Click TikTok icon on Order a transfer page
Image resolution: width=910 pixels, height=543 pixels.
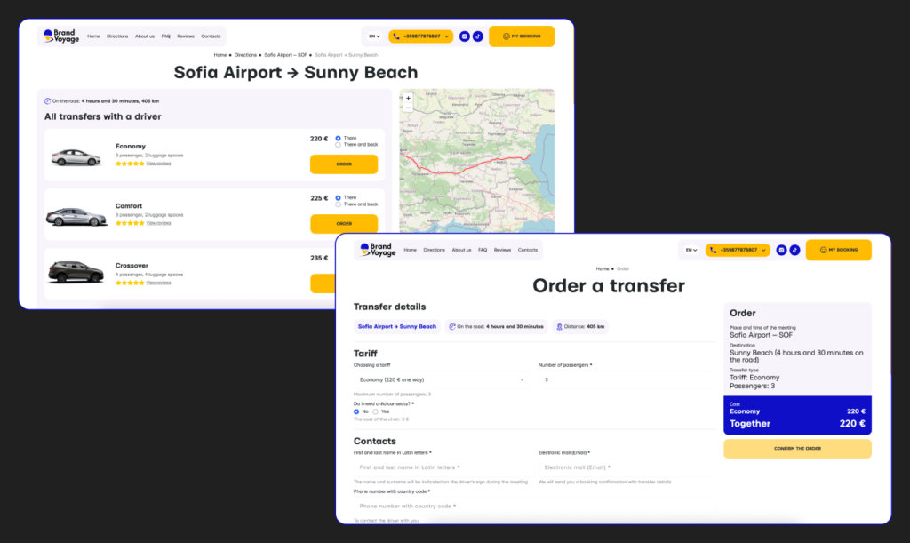[x=794, y=251]
